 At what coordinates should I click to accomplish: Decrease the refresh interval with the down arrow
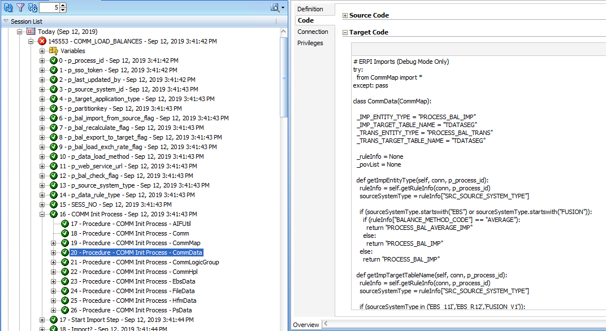tap(63, 10)
